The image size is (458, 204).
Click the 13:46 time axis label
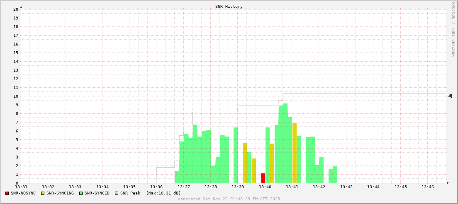[x=428, y=187]
